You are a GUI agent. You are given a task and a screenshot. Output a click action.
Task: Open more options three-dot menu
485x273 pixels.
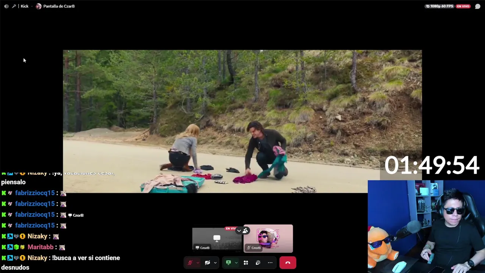(270, 263)
